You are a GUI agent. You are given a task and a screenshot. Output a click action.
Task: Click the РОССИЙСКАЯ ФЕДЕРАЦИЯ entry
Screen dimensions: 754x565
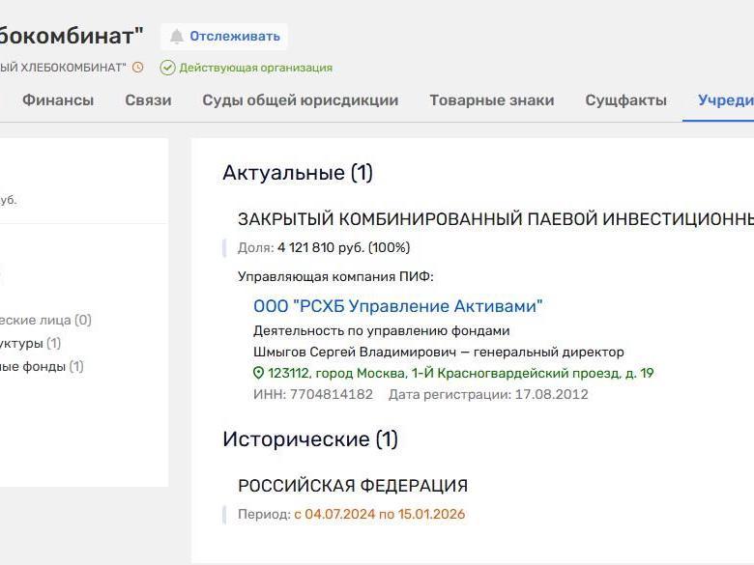click(x=352, y=486)
